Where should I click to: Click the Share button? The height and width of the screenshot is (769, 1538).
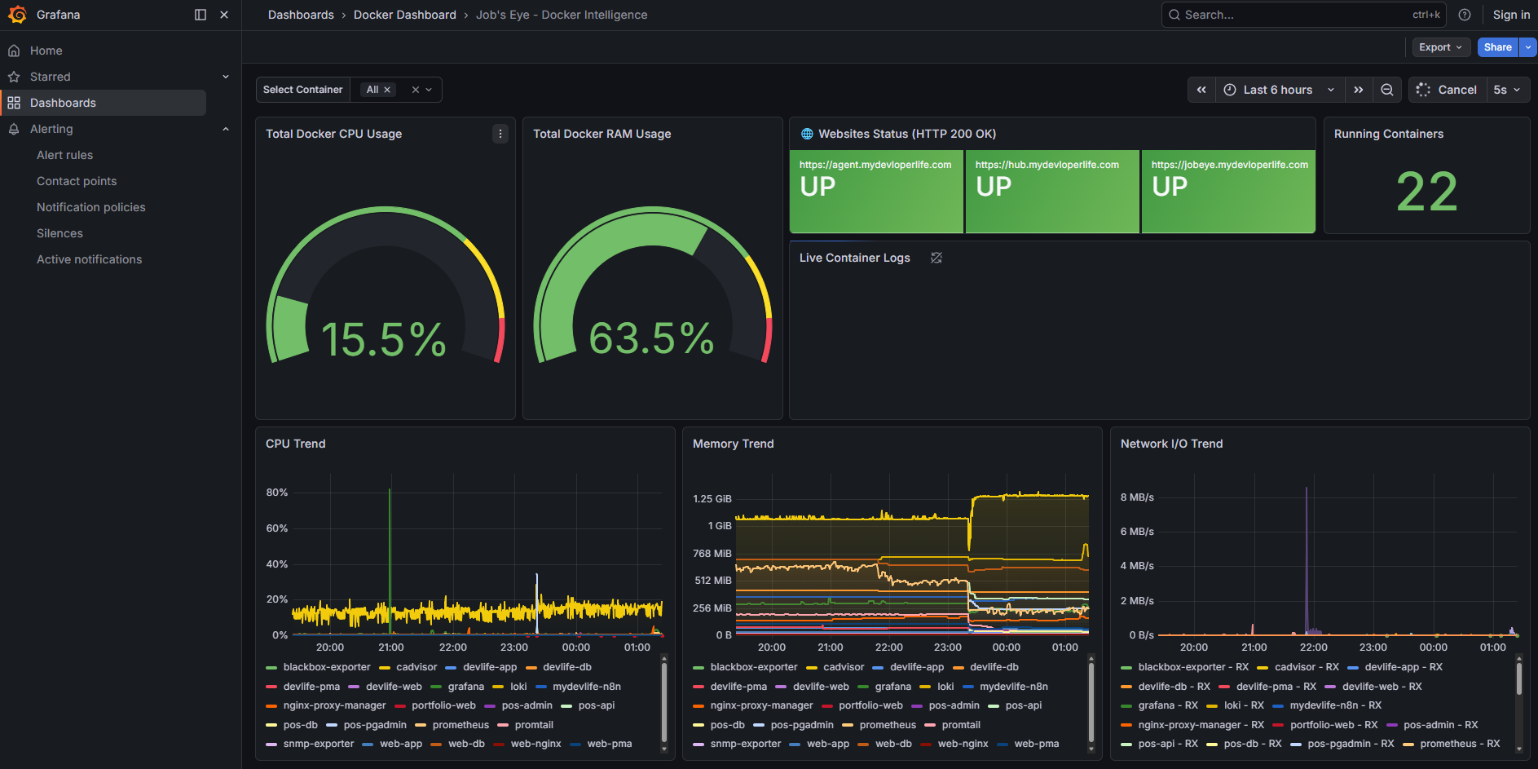point(1498,47)
